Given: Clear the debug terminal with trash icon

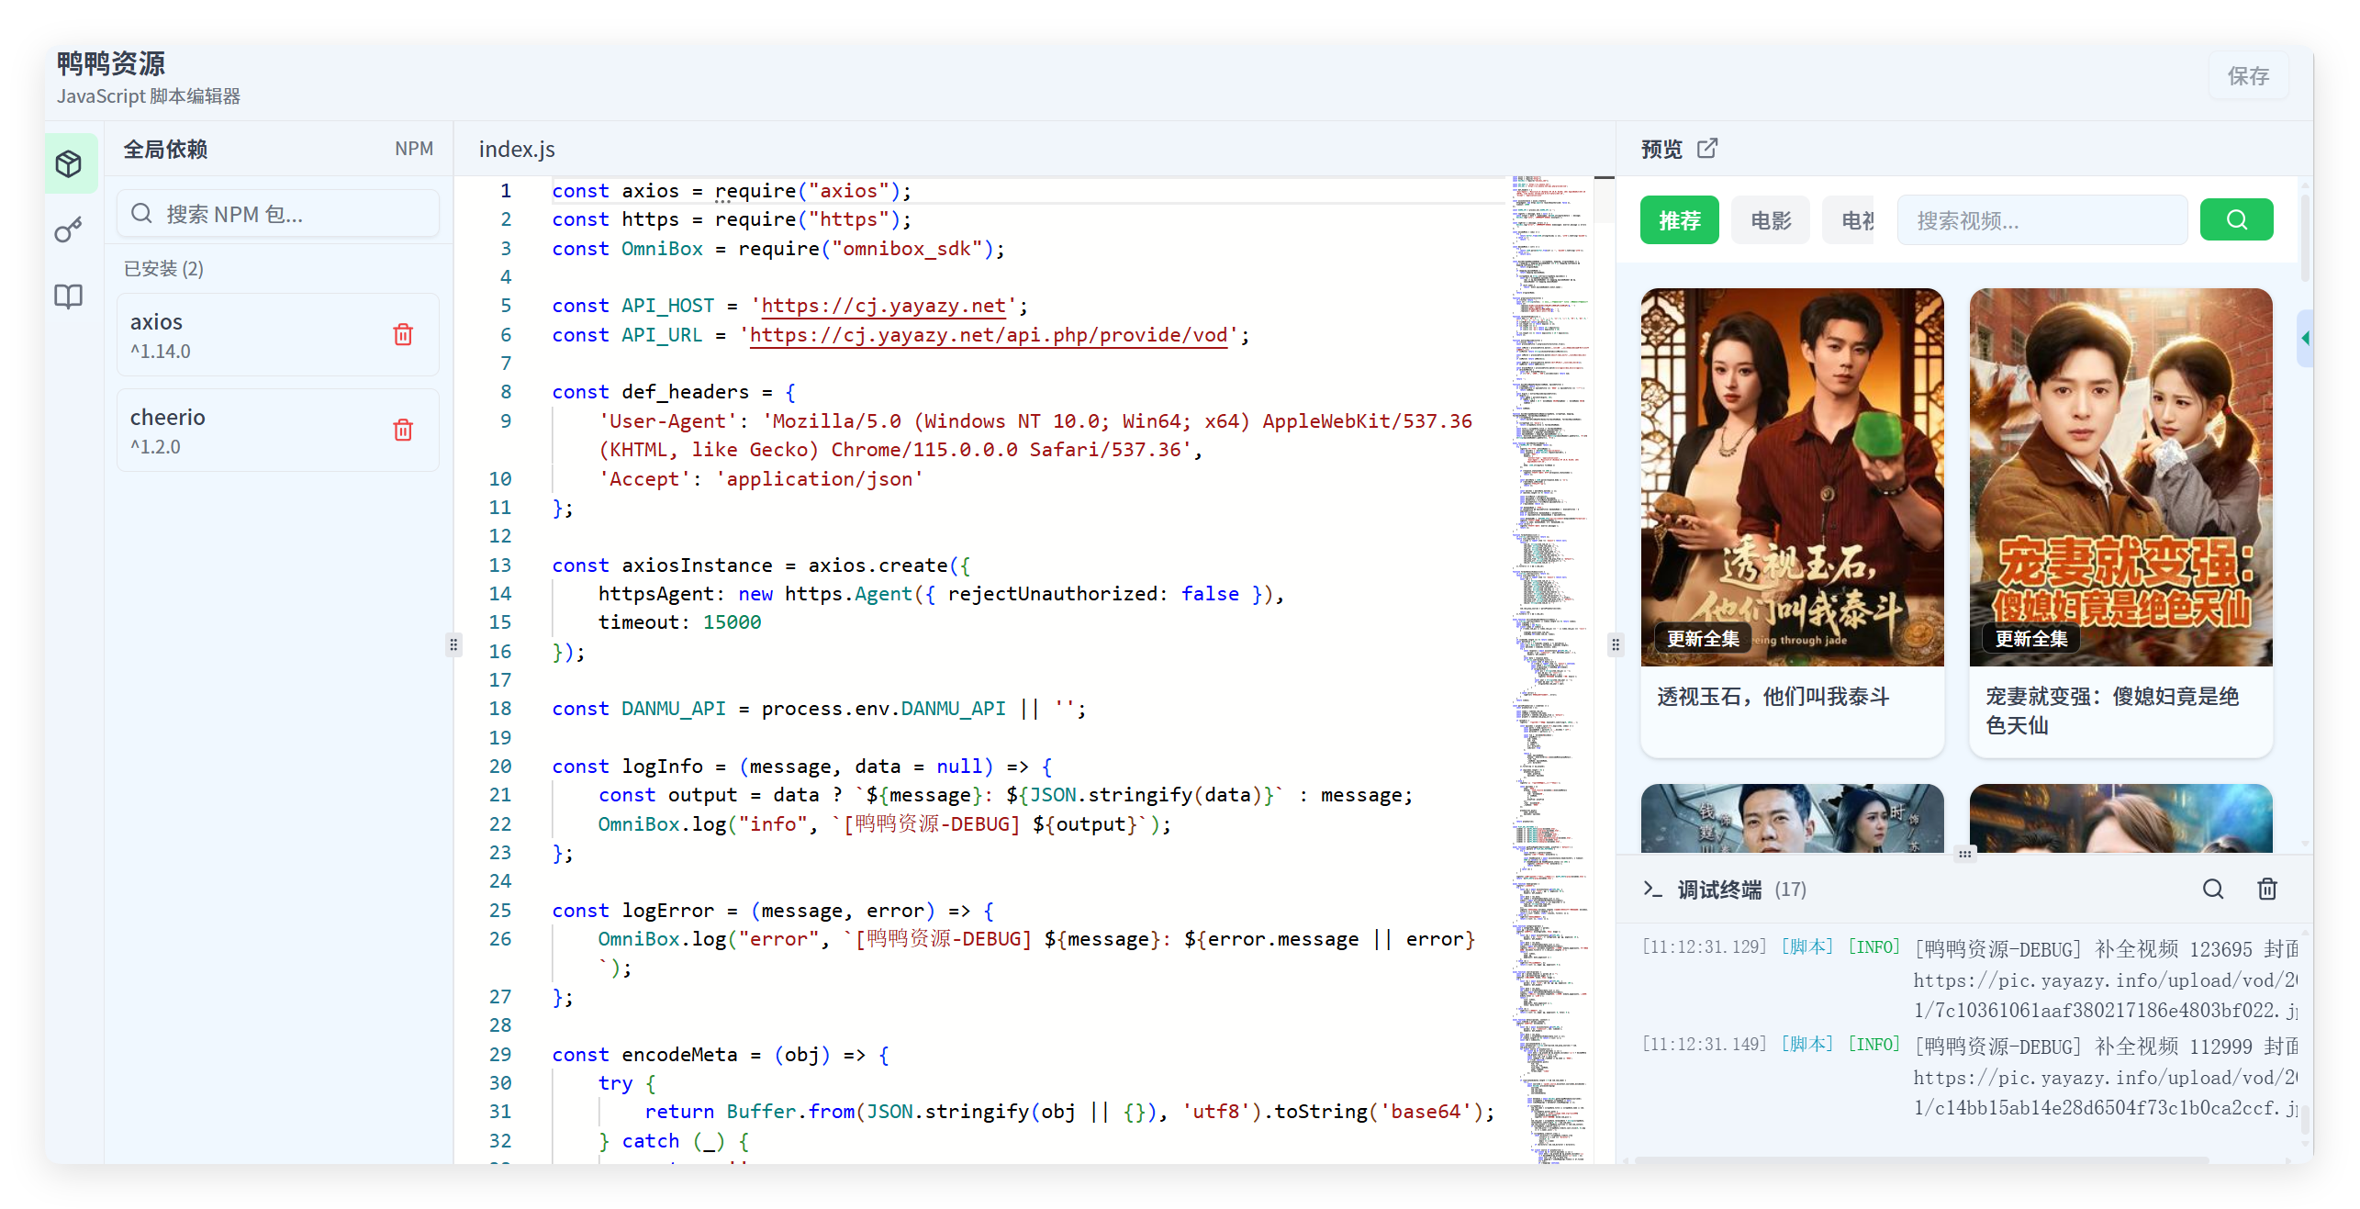Looking at the screenshot, I should 2266,889.
